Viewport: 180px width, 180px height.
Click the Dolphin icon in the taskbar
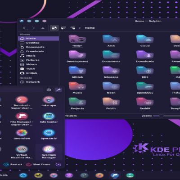tap(115, 175)
